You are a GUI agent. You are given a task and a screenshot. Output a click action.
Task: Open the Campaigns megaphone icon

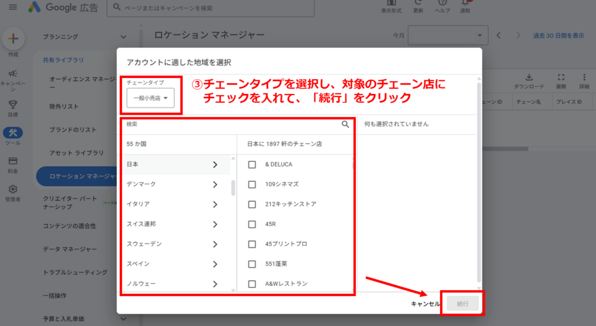(13, 74)
